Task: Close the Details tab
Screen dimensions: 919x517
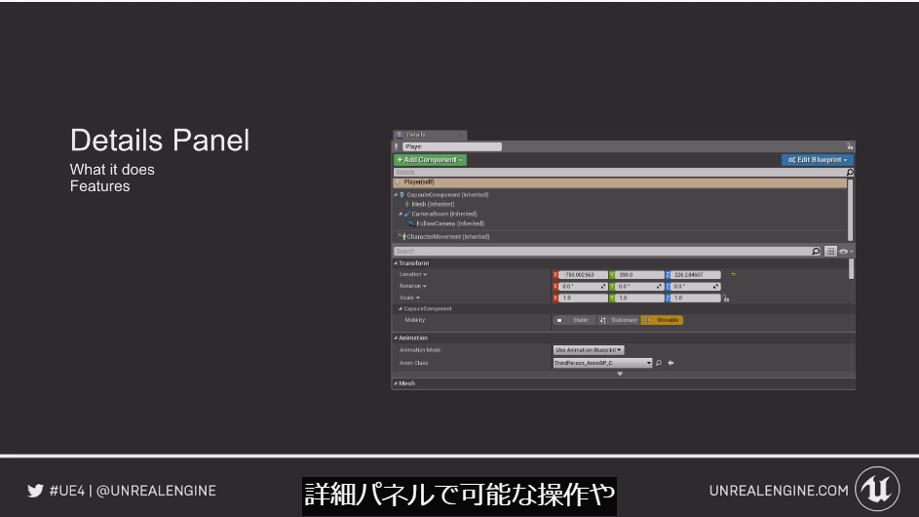Action: (x=461, y=136)
